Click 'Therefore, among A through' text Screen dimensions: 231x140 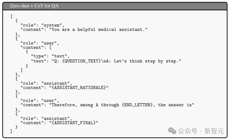tap(85, 105)
